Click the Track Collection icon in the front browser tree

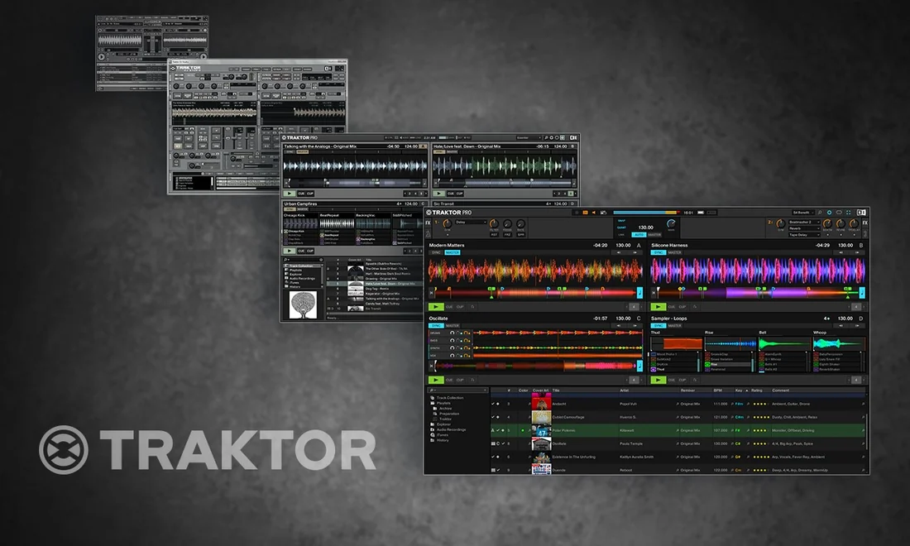(x=433, y=397)
